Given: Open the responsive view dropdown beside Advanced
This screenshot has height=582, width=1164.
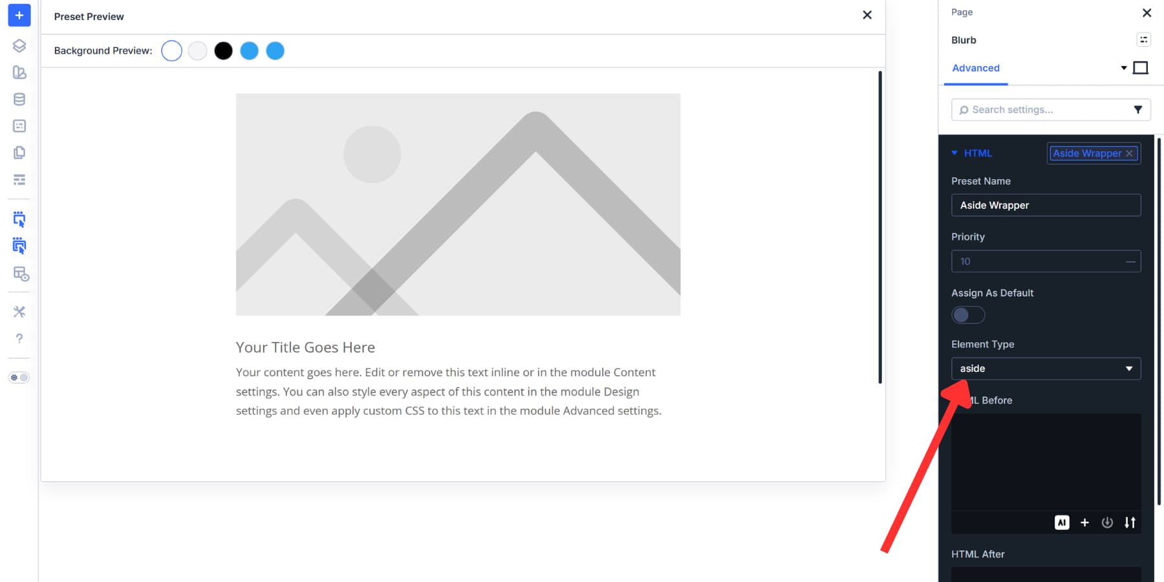Looking at the screenshot, I should point(1123,67).
